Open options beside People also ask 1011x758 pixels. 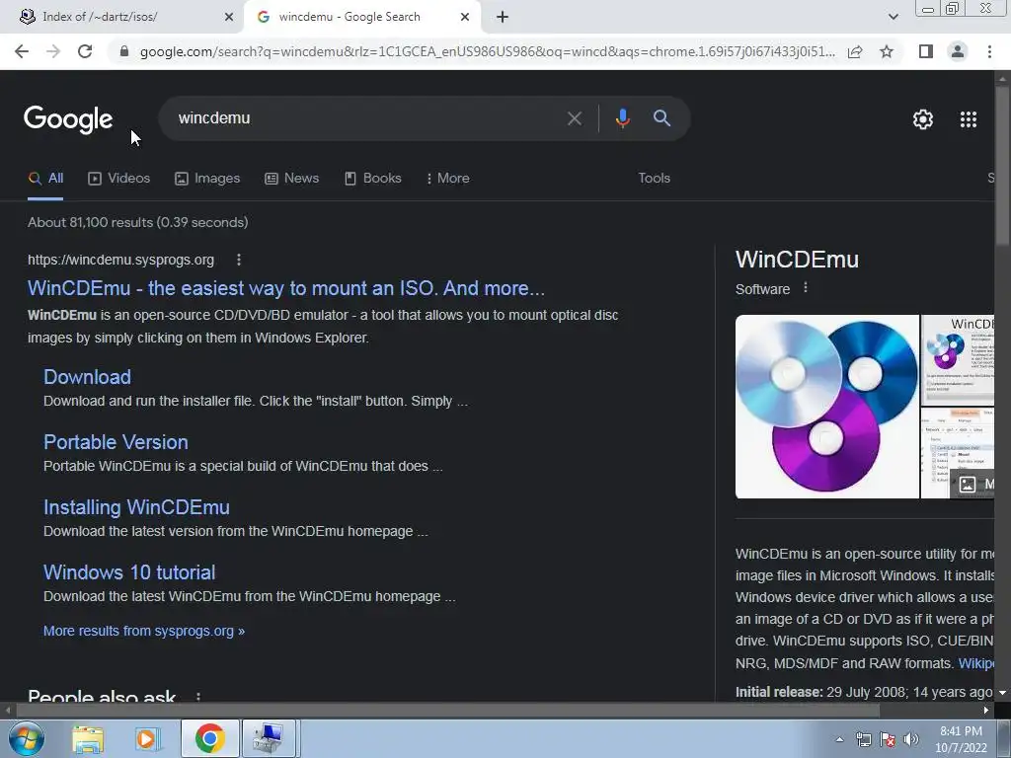coord(197,697)
